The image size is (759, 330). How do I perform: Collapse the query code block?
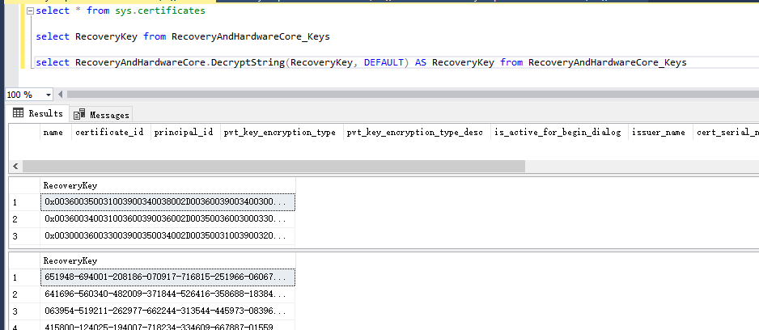coord(30,11)
